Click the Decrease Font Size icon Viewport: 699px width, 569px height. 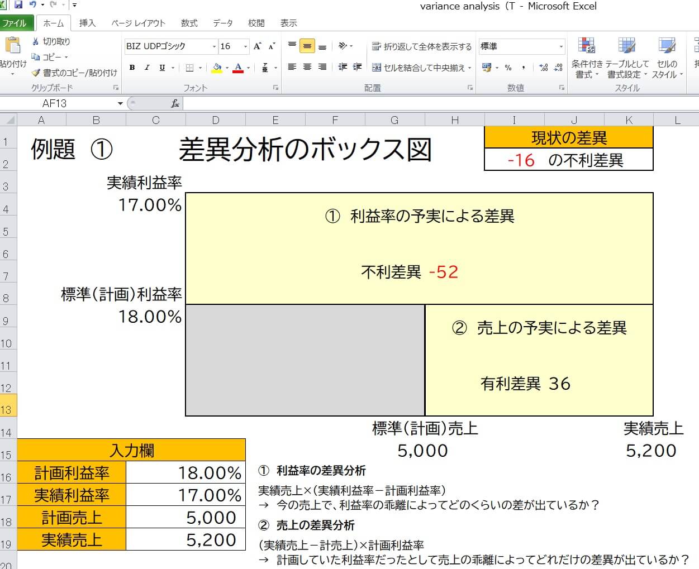tap(272, 46)
